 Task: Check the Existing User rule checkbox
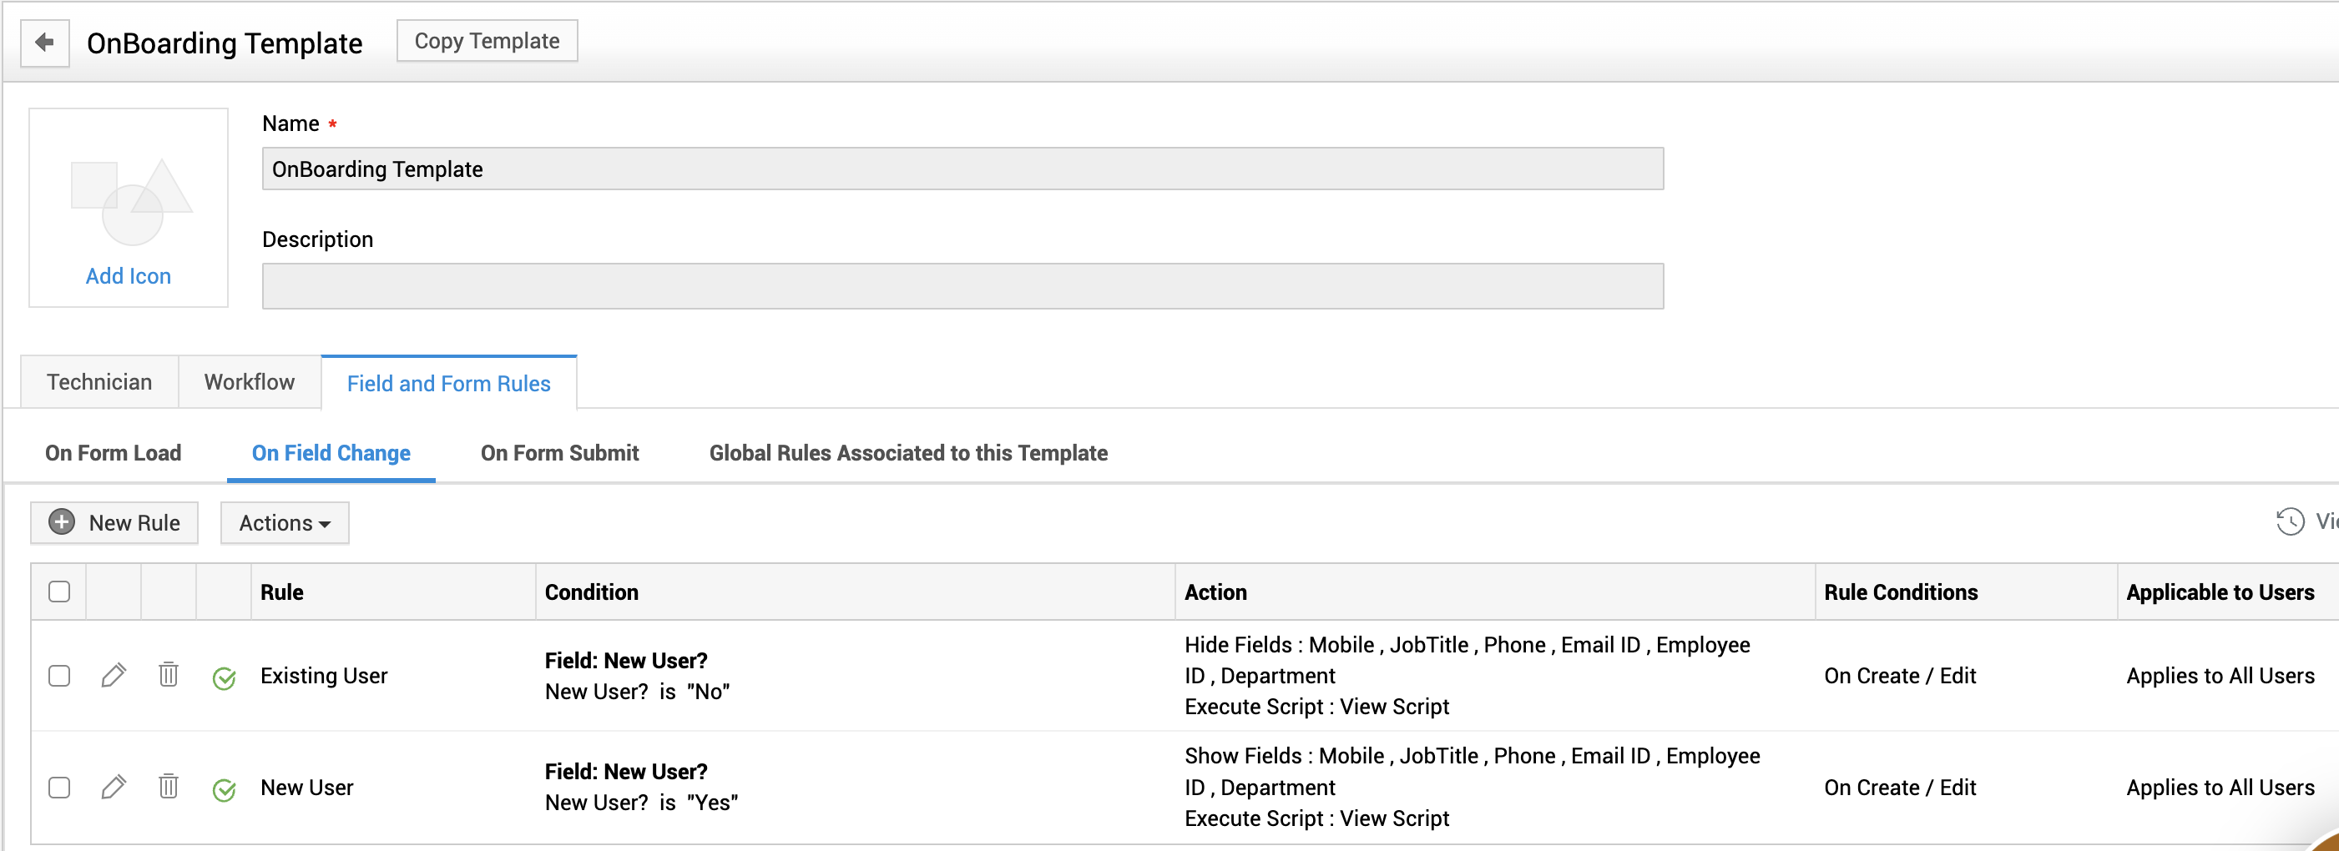(x=59, y=676)
